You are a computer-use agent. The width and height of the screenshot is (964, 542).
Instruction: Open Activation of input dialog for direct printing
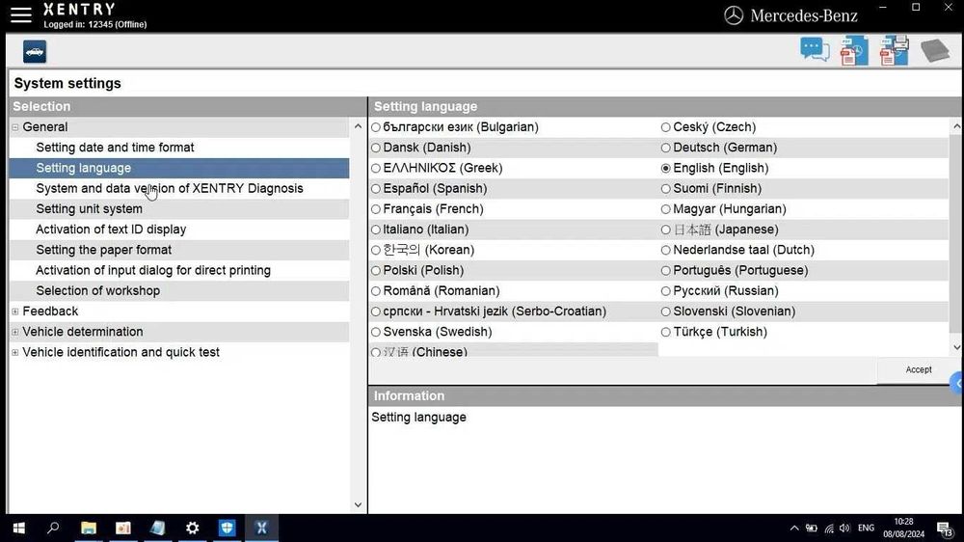pyautogui.click(x=153, y=270)
